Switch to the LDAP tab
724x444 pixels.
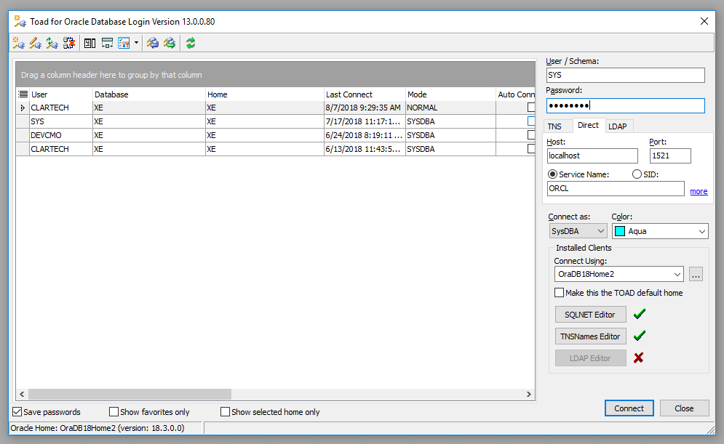(617, 126)
